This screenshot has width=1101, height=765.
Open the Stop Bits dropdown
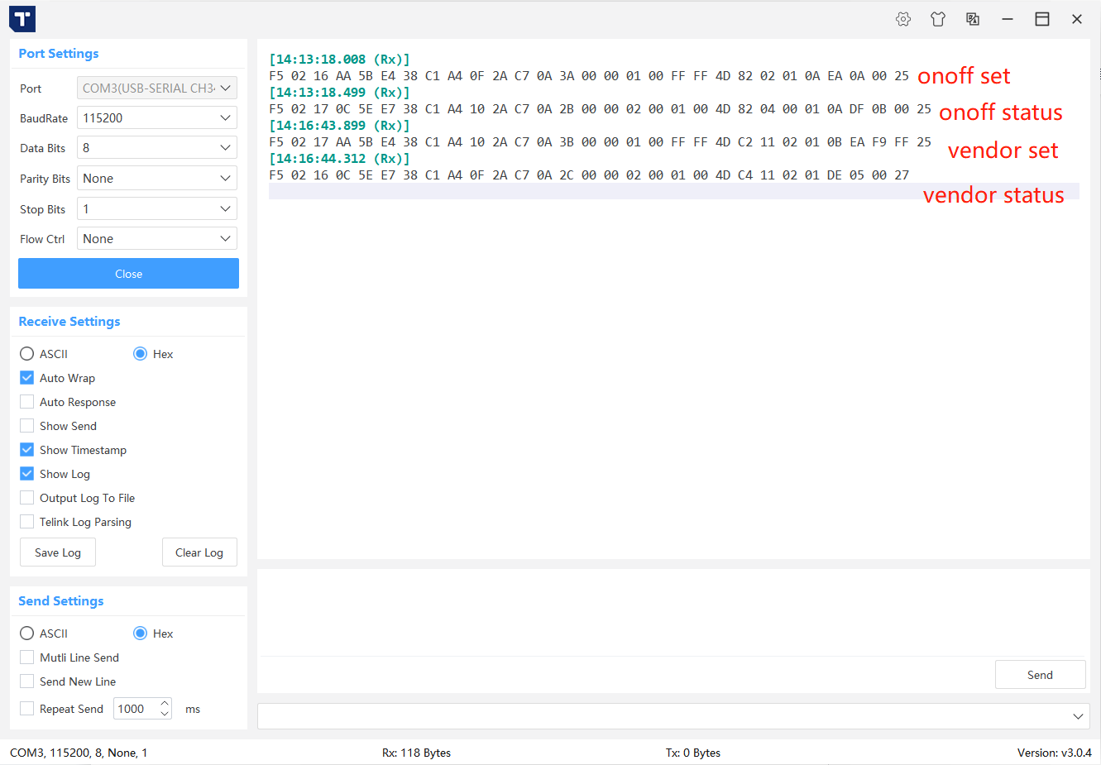[x=157, y=208]
